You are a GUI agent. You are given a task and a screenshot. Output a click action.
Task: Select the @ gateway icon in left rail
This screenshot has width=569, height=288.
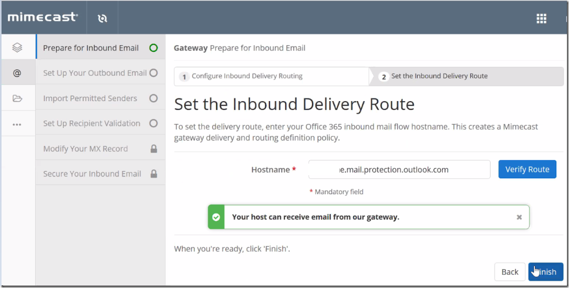coord(17,73)
